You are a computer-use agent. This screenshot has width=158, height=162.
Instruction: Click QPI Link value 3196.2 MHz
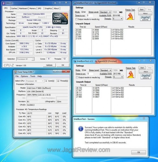24,52
